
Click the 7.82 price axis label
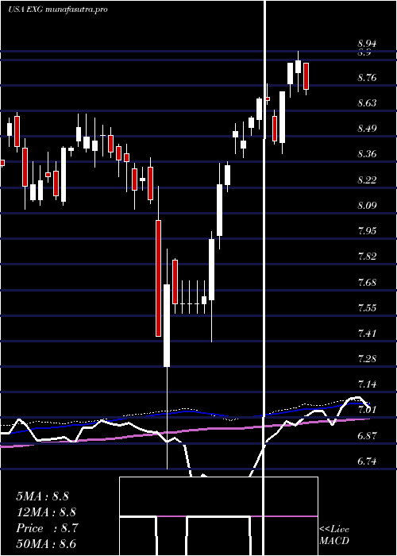(367, 257)
